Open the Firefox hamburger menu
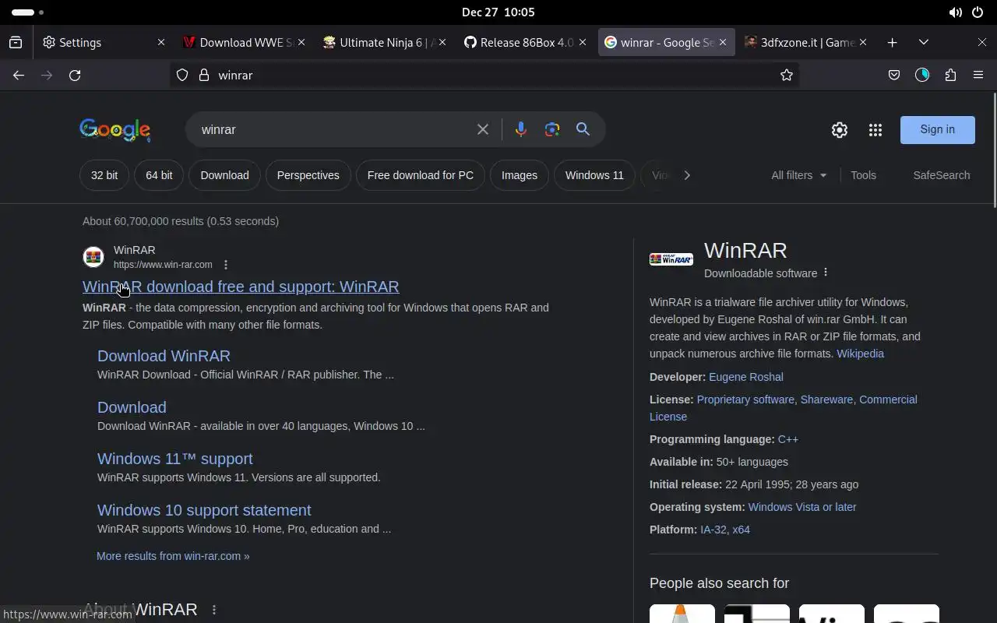The height and width of the screenshot is (623, 997). (x=978, y=75)
